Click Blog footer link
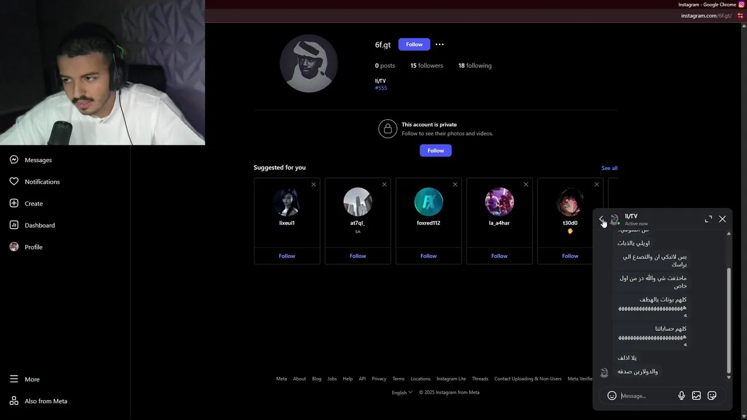The width and height of the screenshot is (747, 420). 316,379
